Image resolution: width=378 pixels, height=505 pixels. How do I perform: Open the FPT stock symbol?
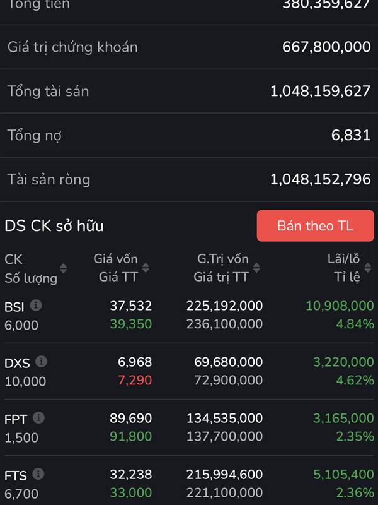coord(16,419)
